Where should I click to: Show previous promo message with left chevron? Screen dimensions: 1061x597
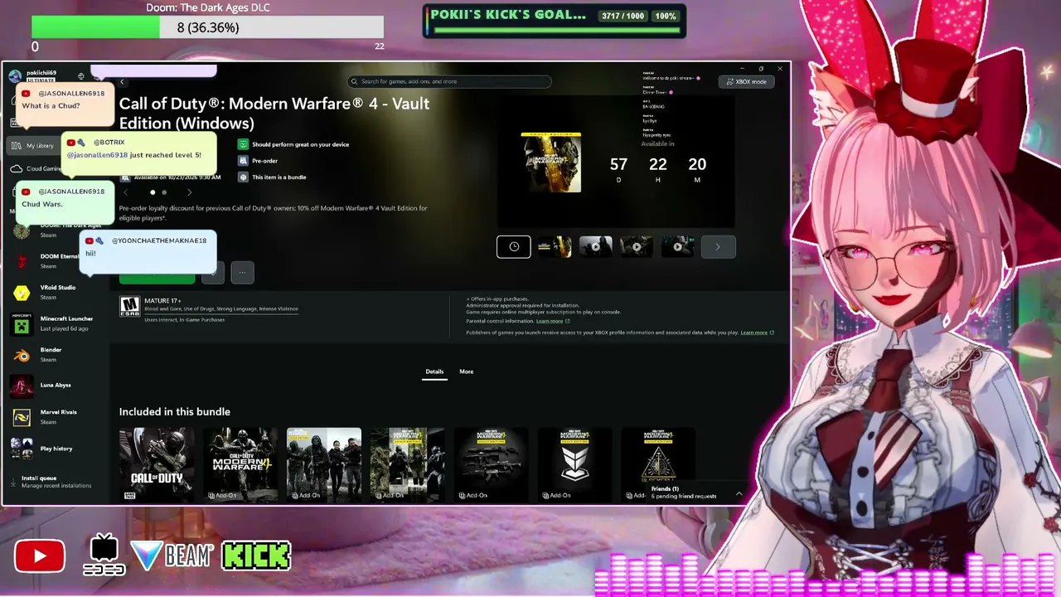[x=125, y=192]
